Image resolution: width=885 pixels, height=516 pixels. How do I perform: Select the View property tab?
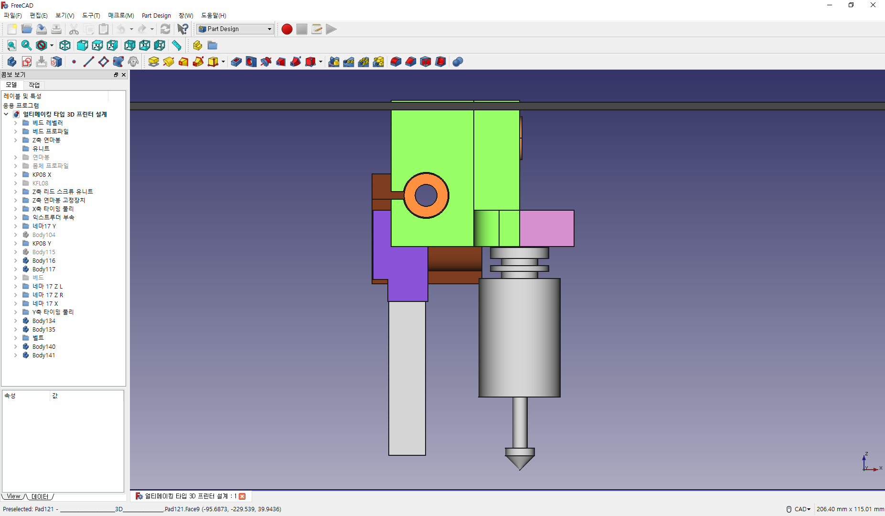13,497
